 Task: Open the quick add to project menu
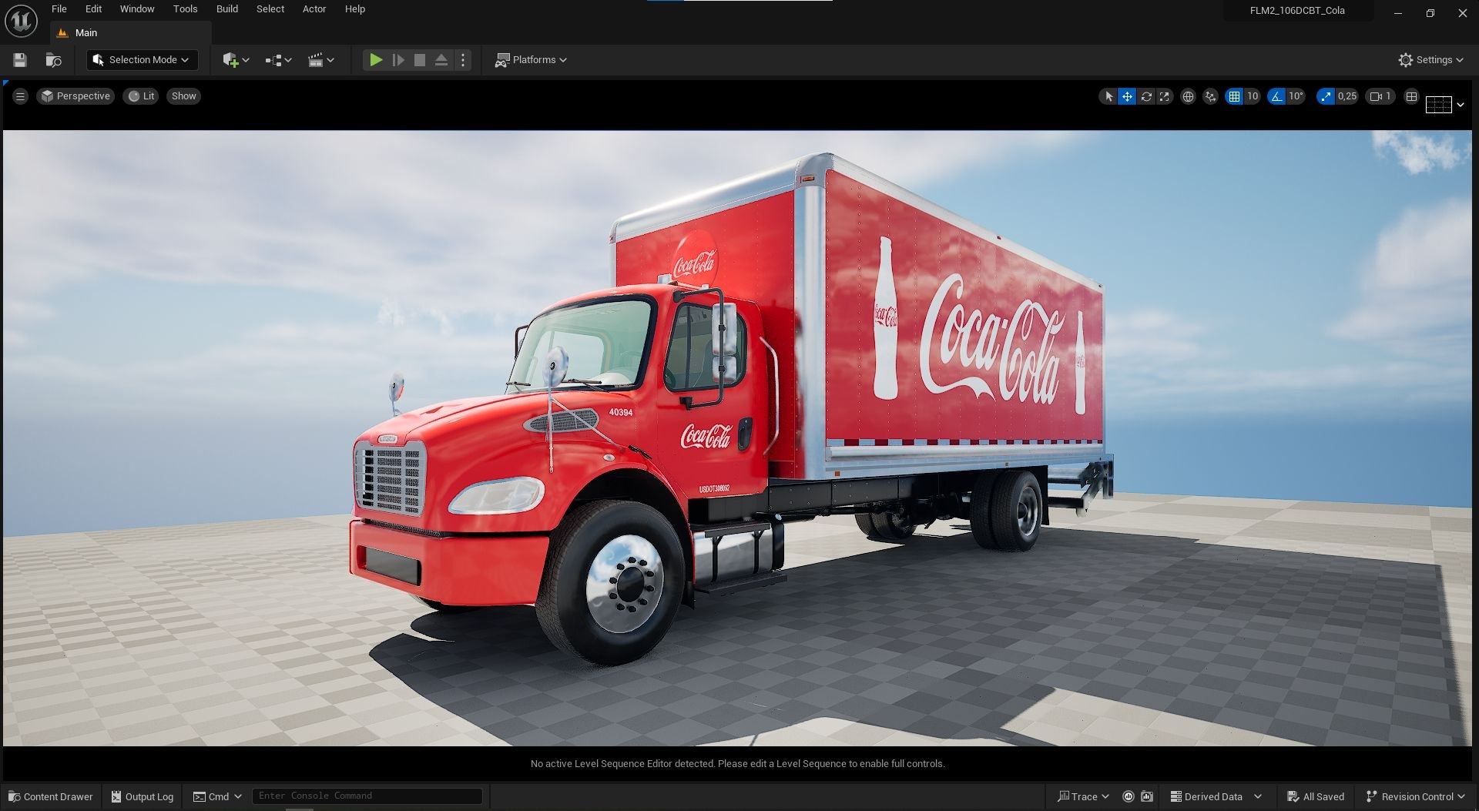coord(236,60)
